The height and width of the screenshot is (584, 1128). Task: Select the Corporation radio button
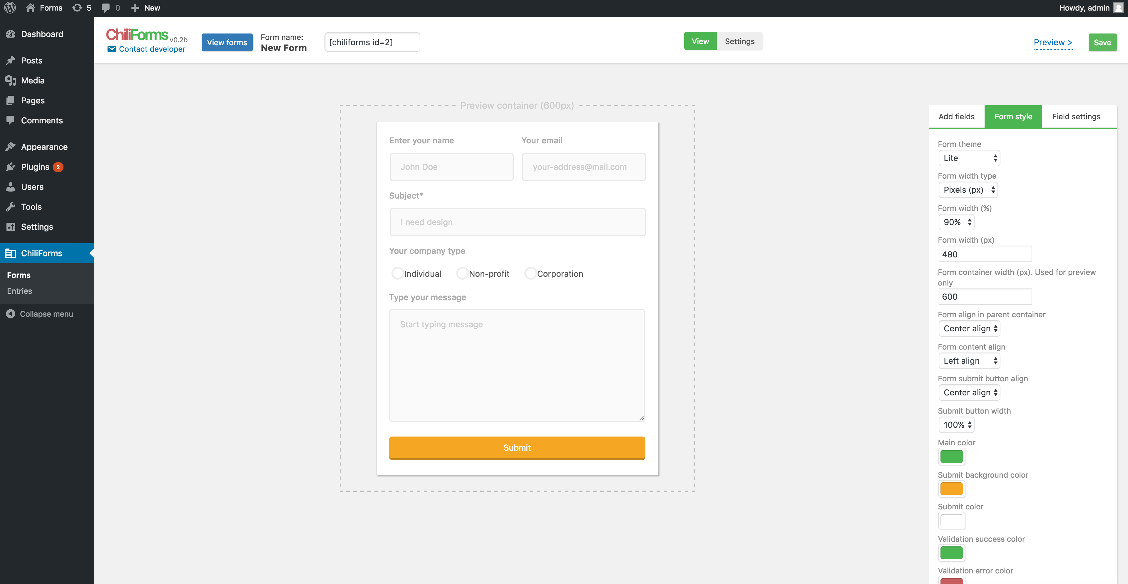[x=530, y=273]
